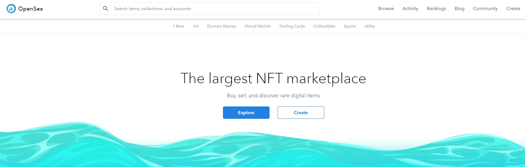The width and height of the screenshot is (525, 167).
Task: Click Create in the top navigation
Action: click(x=513, y=9)
